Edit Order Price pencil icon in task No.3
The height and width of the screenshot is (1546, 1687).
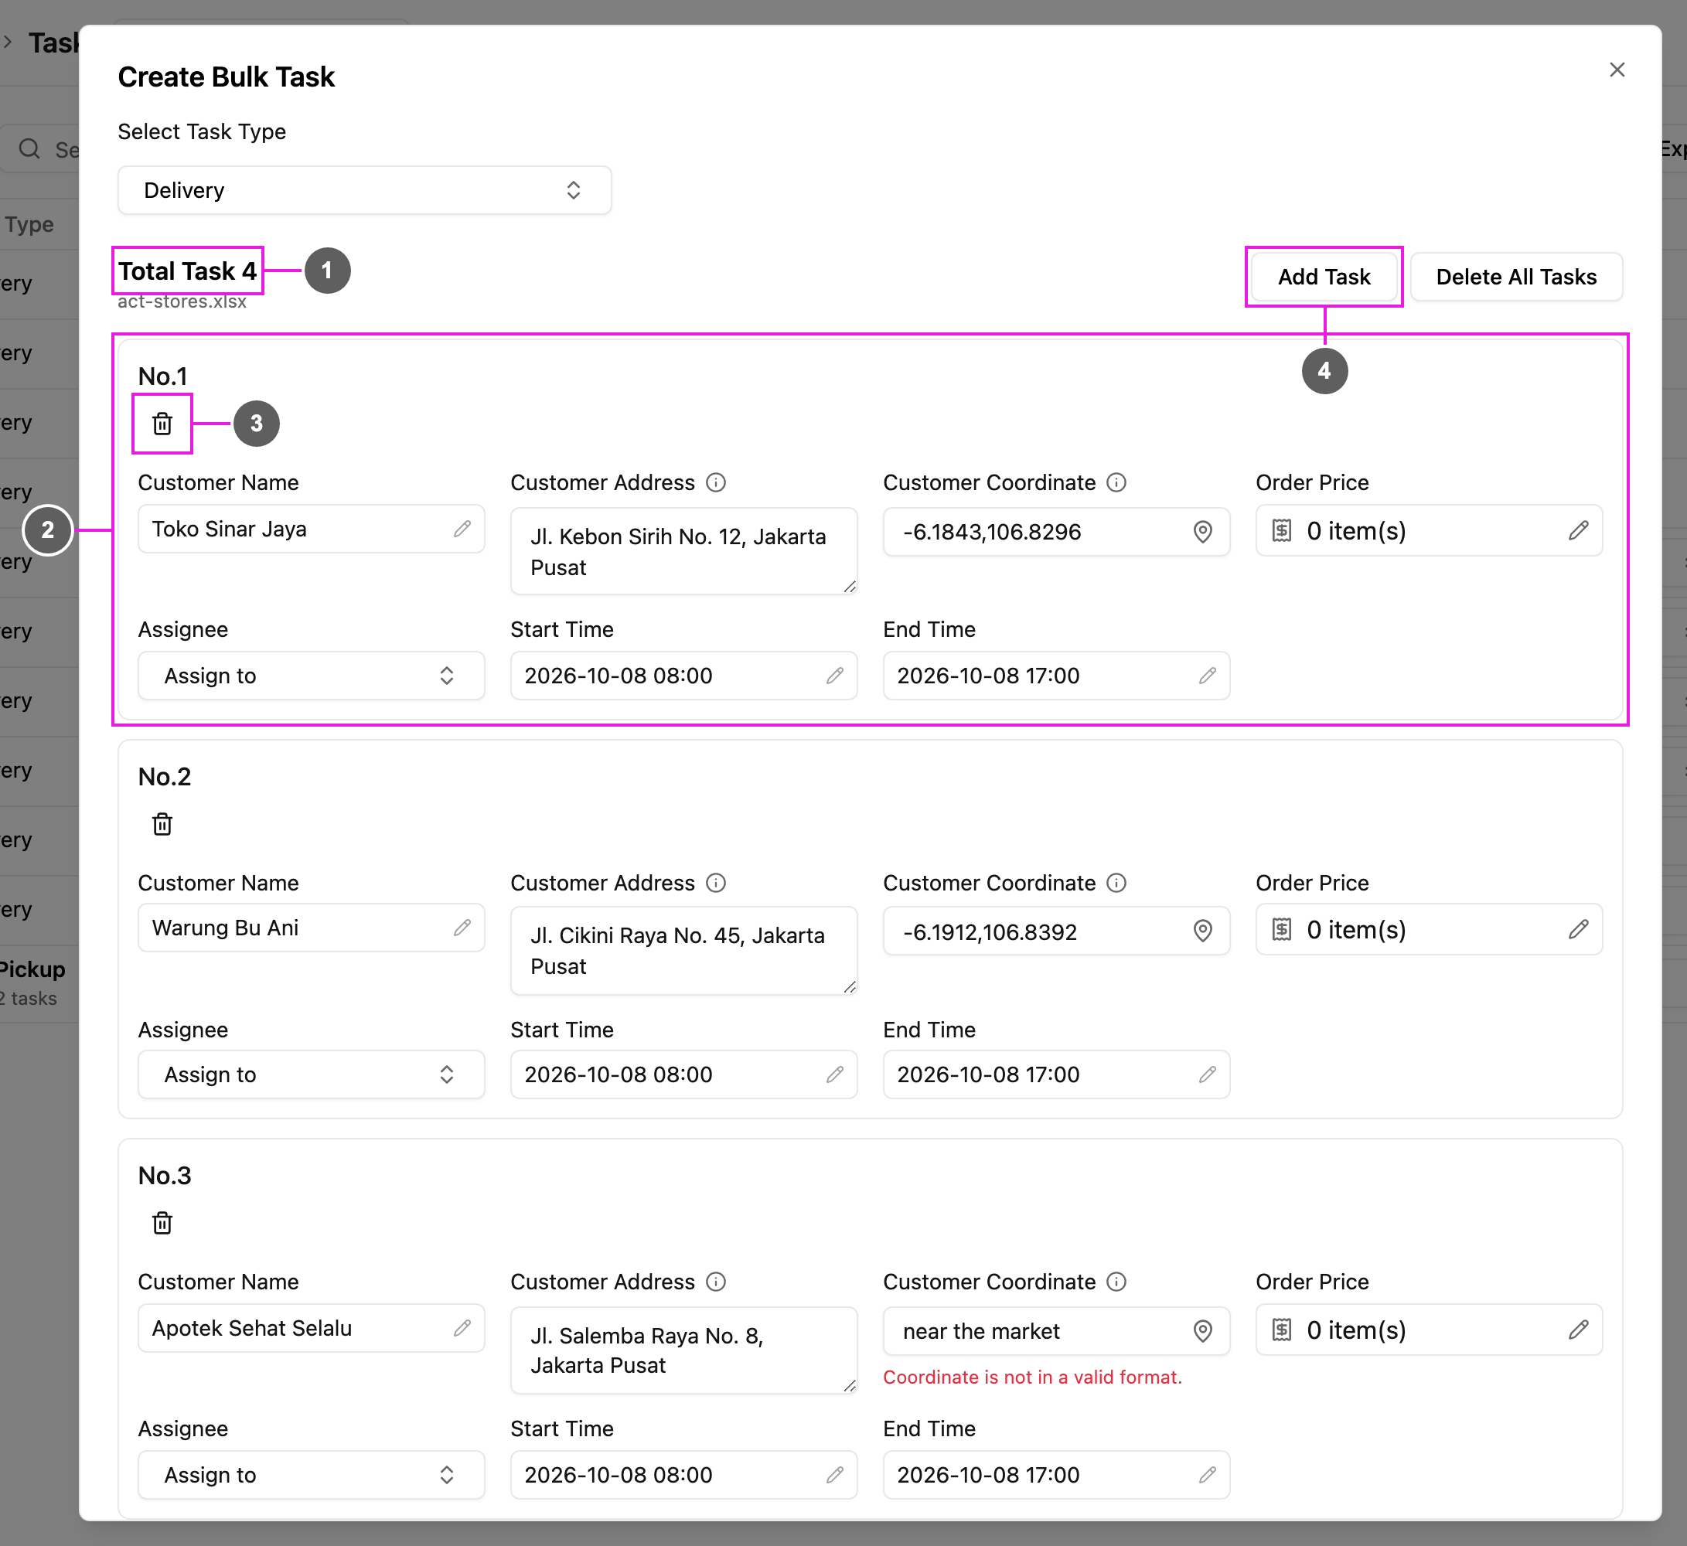(x=1578, y=1330)
